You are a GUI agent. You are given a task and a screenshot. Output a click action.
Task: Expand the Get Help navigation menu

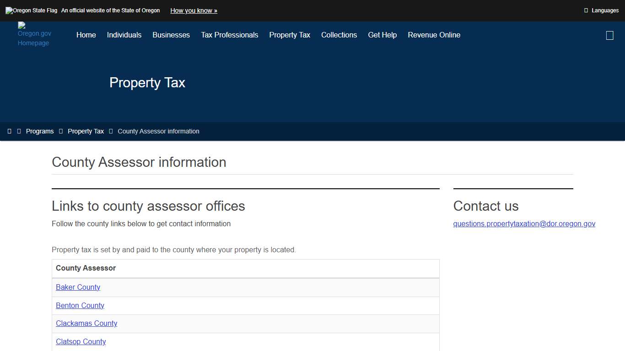click(x=382, y=35)
